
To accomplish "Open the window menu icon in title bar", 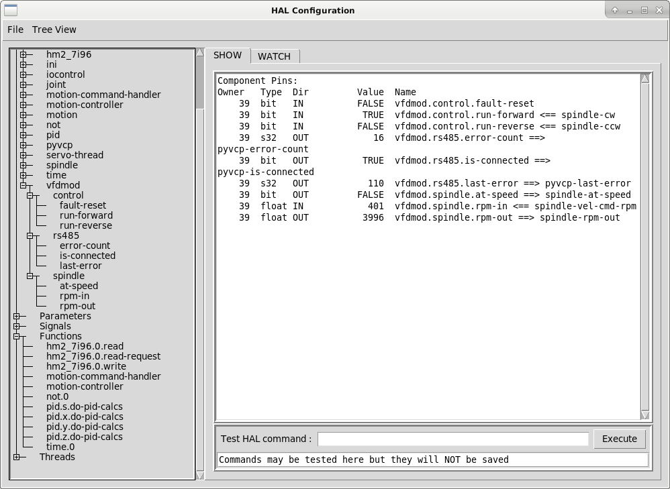I will tap(11, 10).
